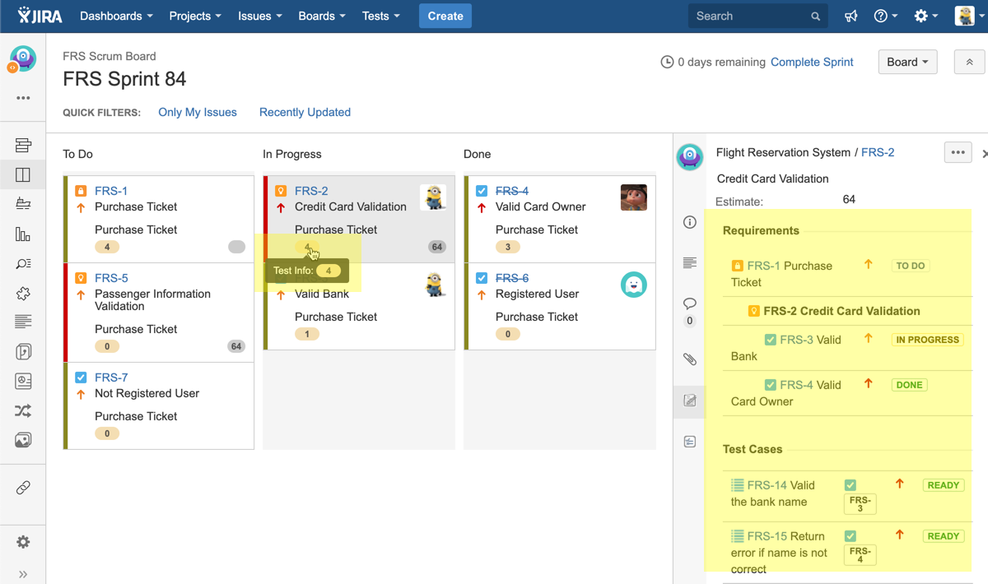
Task: Toggle the Only My Issues quick filter
Action: (198, 113)
